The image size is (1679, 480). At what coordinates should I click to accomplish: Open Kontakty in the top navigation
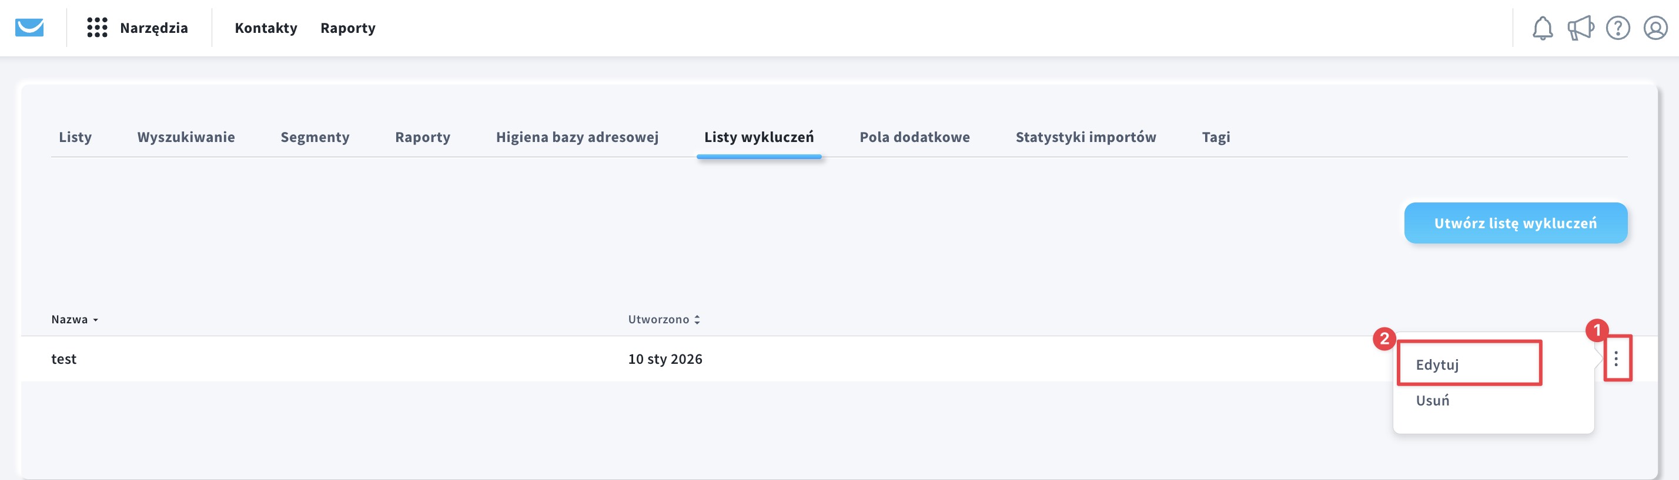266,28
